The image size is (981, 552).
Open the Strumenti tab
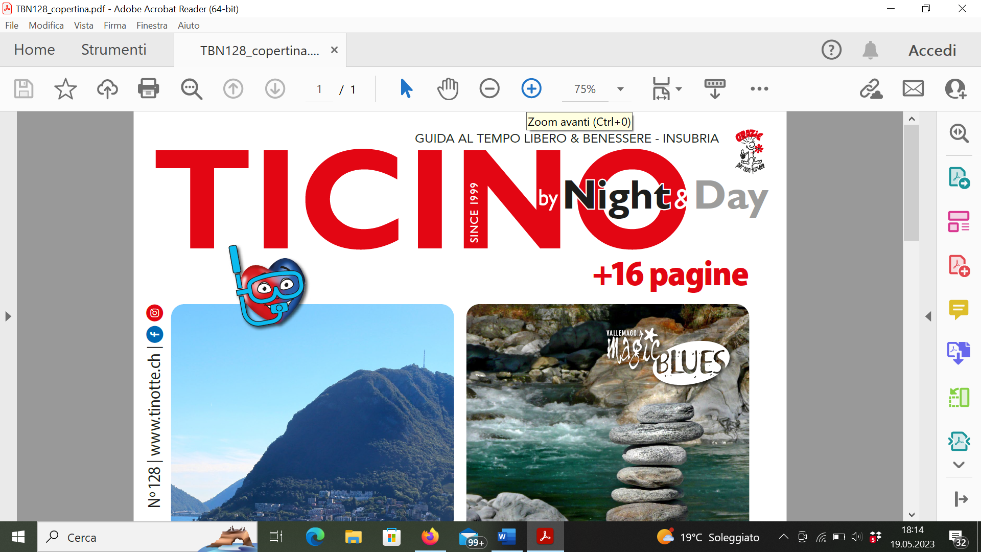pyautogui.click(x=113, y=50)
